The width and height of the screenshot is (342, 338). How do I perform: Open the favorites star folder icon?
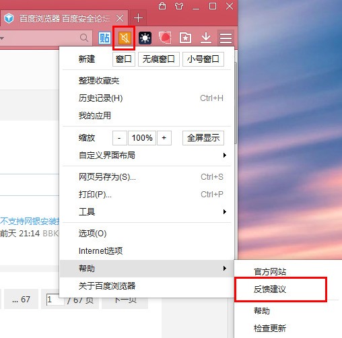point(185,38)
